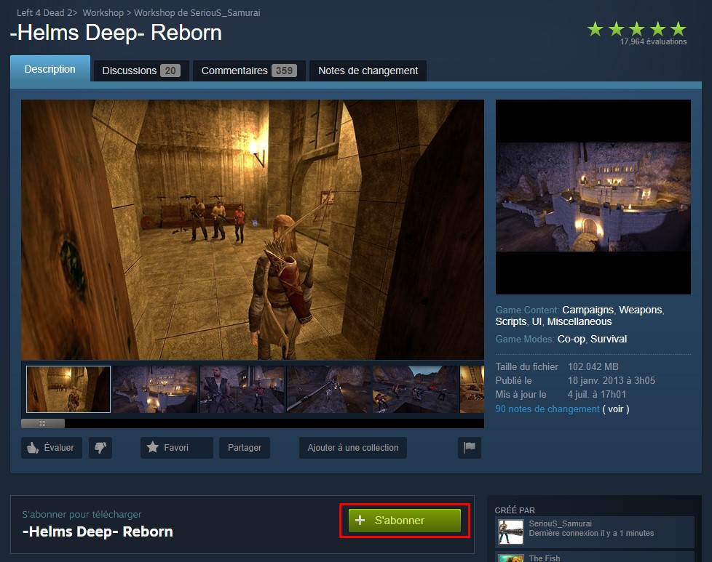Click the report flag icon
This screenshot has width=712, height=562.
(x=469, y=448)
